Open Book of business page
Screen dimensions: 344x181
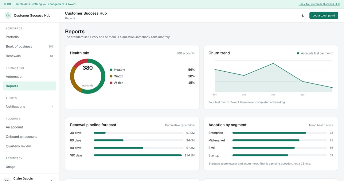(x=29, y=47)
